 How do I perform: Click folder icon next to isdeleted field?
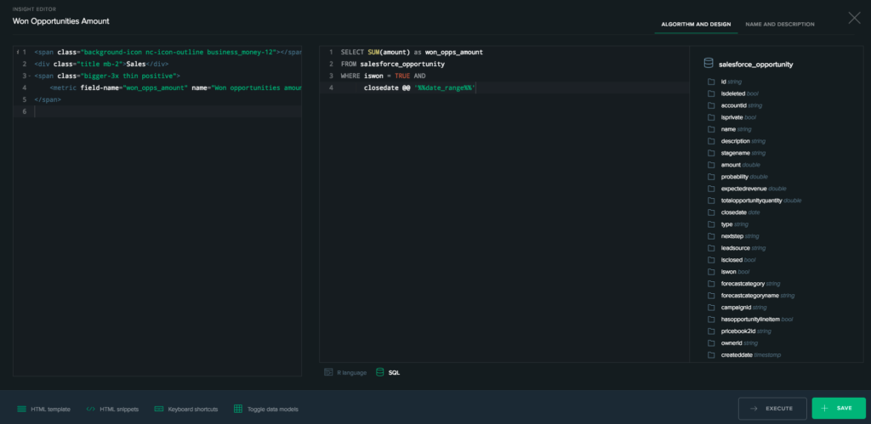(711, 93)
